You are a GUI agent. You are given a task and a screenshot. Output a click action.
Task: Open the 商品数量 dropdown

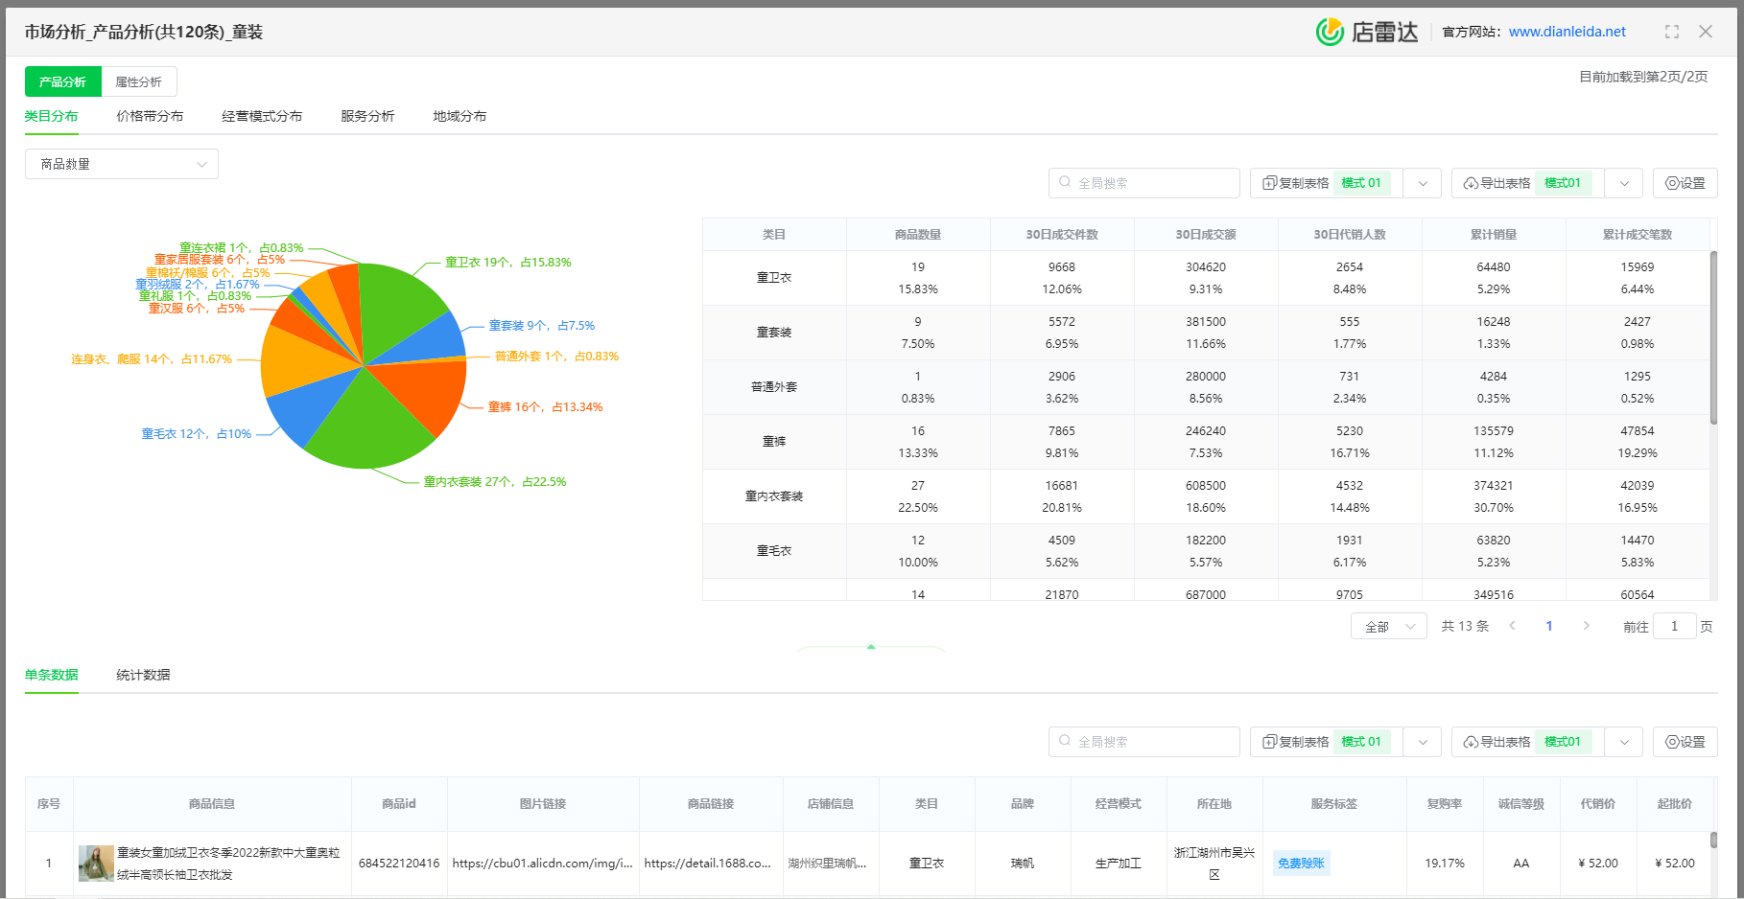pyautogui.click(x=122, y=164)
